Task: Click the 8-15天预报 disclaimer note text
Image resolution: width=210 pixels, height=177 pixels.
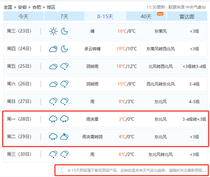Action: click(x=137, y=170)
